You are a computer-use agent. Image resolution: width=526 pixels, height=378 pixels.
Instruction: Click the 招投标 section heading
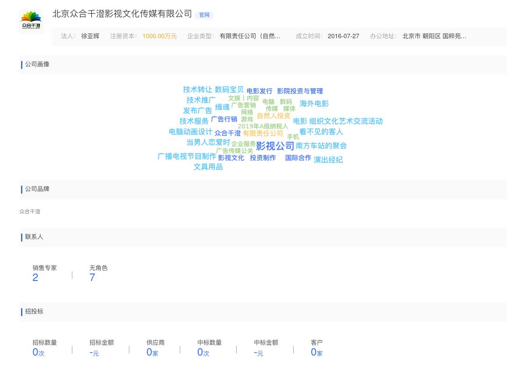pyautogui.click(x=34, y=312)
